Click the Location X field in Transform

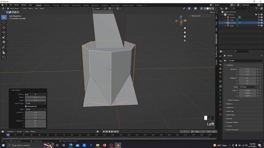coord(247,69)
